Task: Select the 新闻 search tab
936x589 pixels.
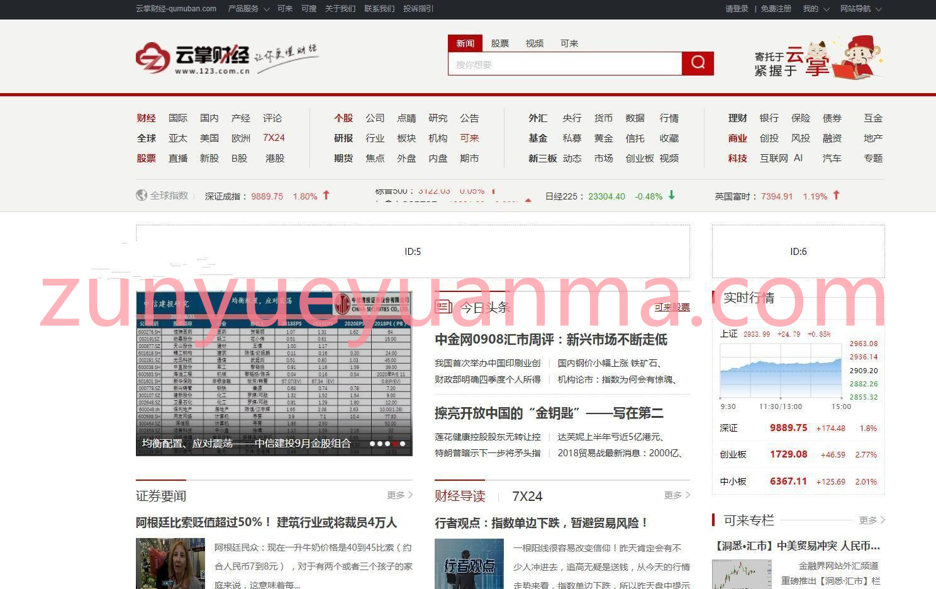Action: pos(465,43)
